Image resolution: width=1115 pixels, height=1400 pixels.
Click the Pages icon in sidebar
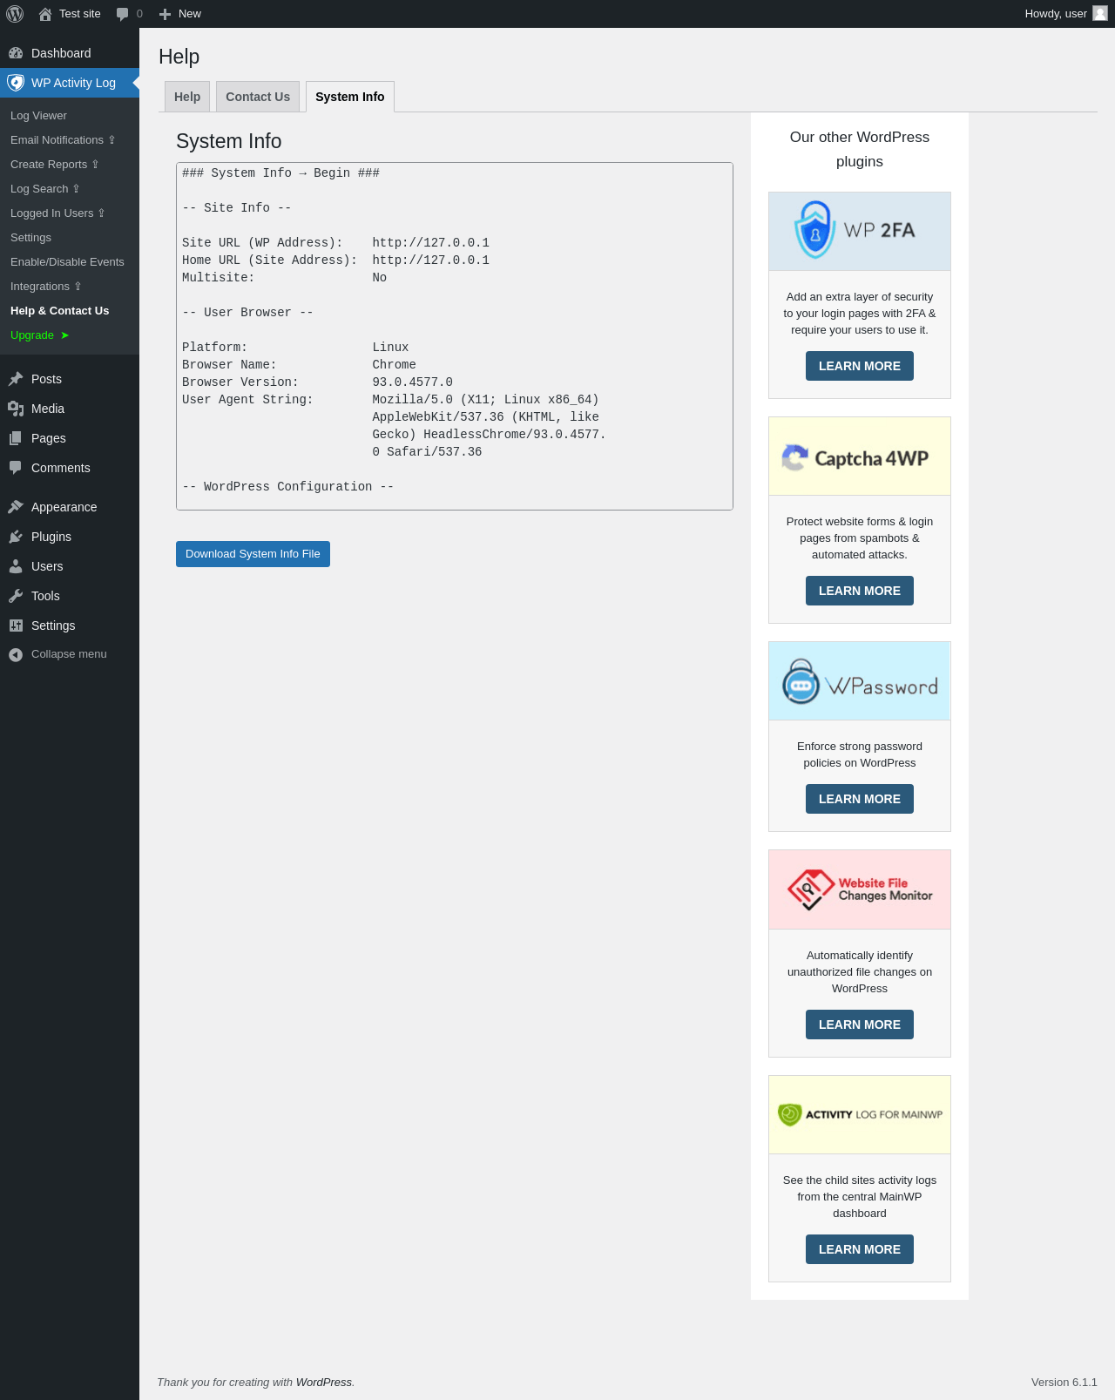click(16, 438)
